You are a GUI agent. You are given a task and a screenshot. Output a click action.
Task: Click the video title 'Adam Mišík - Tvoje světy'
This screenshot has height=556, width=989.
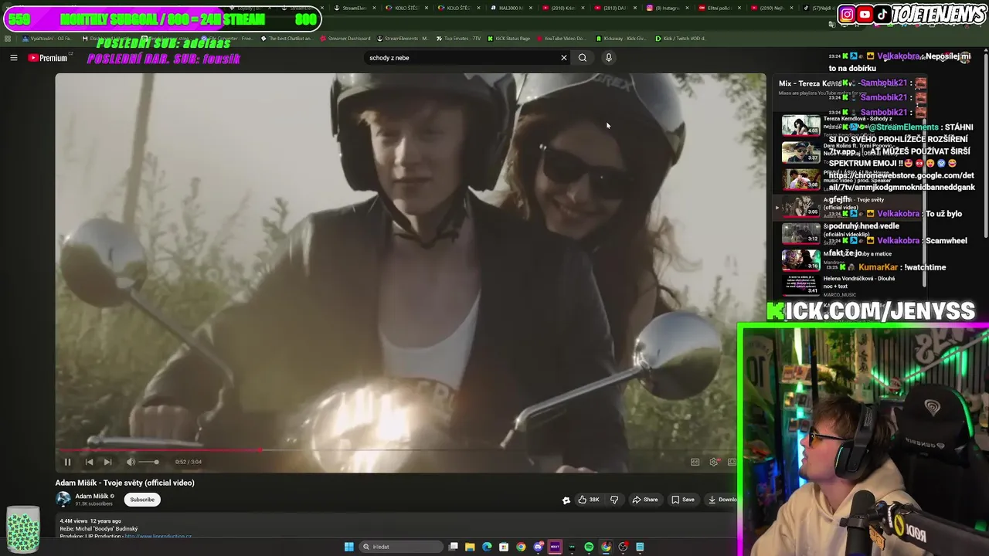click(x=124, y=483)
